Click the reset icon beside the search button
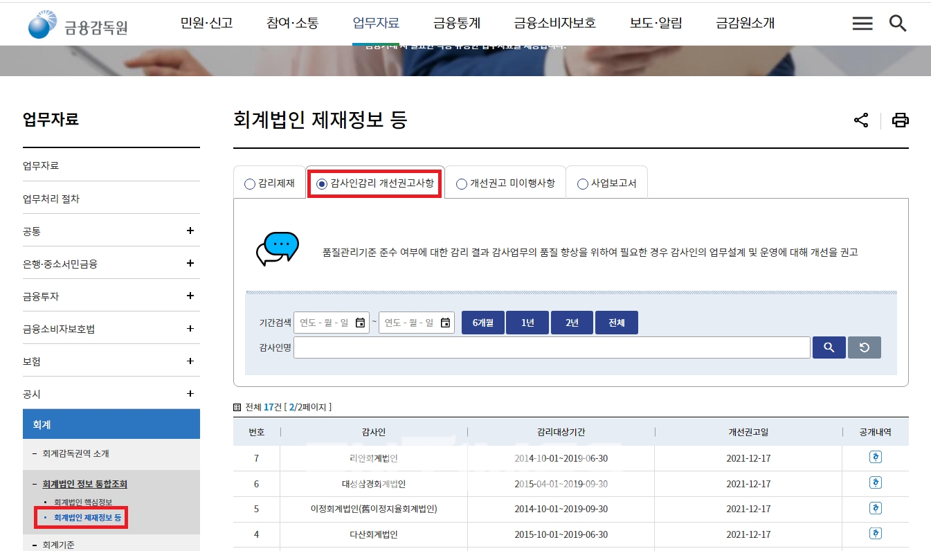The image size is (931, 551). (x=864, y=347)
